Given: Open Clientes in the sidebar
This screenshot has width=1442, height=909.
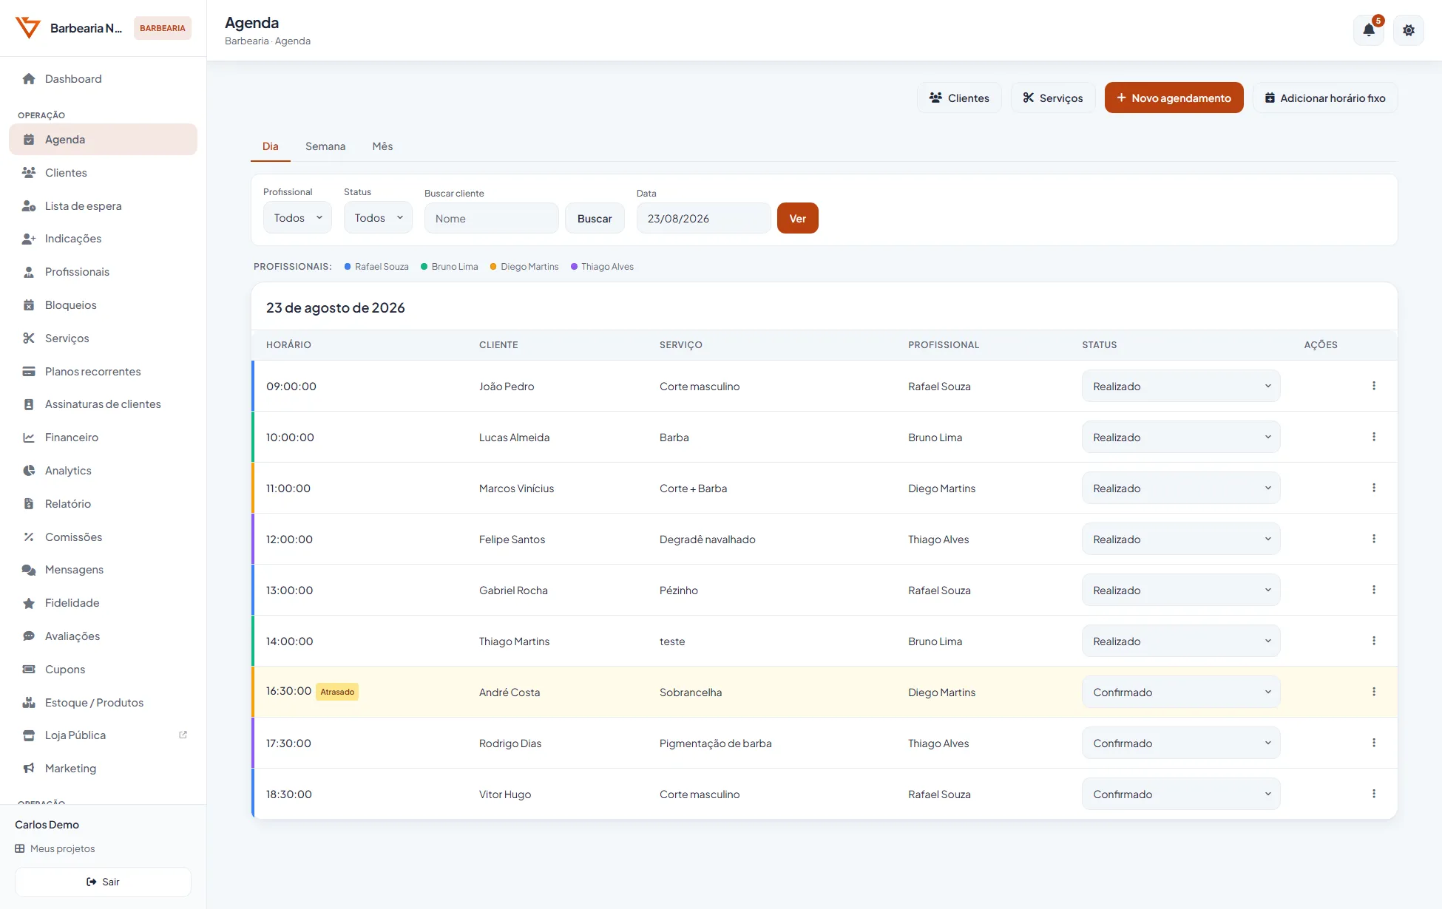Looking at the screenshot, I should coord(103,173).
